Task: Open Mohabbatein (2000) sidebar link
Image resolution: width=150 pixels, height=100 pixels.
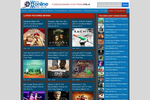Action: pos(116,95)
